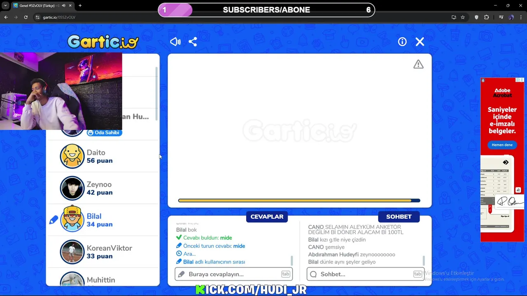
Task: Click 'Önceki turun cevabı: mide' line
Action: [x=210, y=246]
